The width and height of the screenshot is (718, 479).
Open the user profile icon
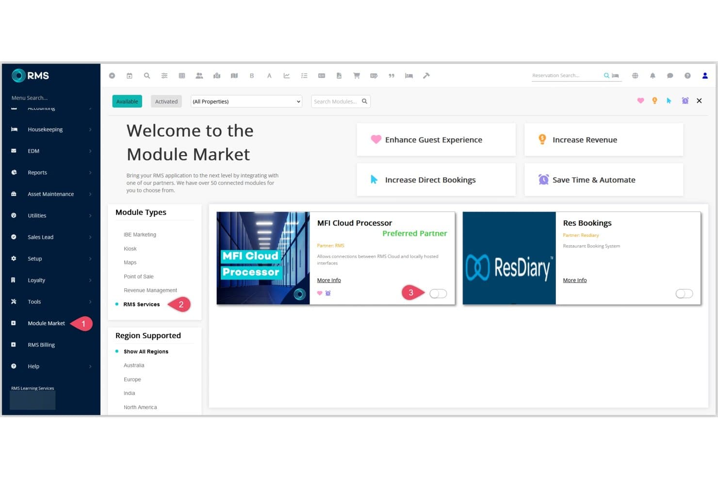coord(705,76)
